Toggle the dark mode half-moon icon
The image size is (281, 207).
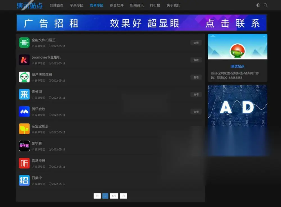click(258, 5)
